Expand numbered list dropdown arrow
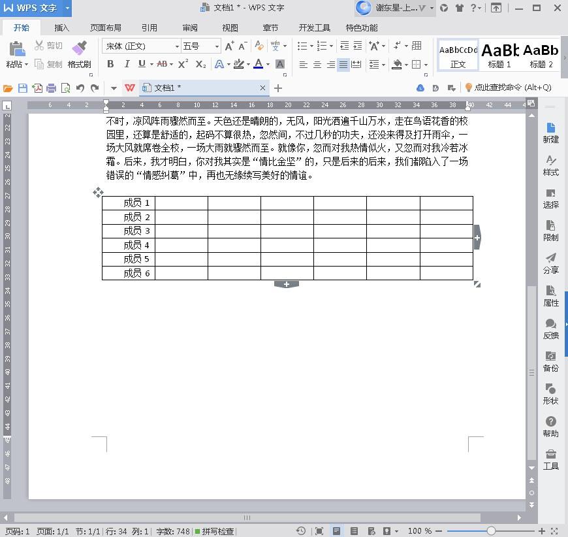Screen dimensions: 568x537 click(x=331, y=46)
